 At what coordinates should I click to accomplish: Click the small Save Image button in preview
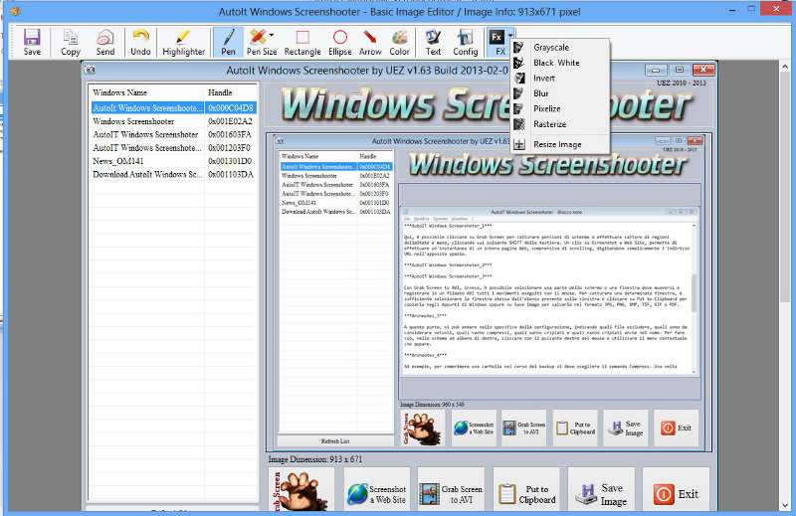pos(626,429)
